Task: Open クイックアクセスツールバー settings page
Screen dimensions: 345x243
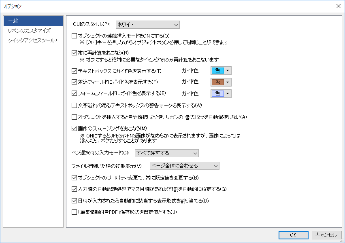Action: pos(33,40)
